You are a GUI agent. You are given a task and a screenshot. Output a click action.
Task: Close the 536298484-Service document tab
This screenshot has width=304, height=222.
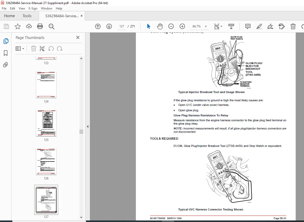82,16
